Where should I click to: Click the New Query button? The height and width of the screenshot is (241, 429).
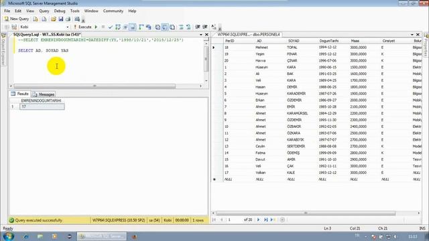point(16,19)
